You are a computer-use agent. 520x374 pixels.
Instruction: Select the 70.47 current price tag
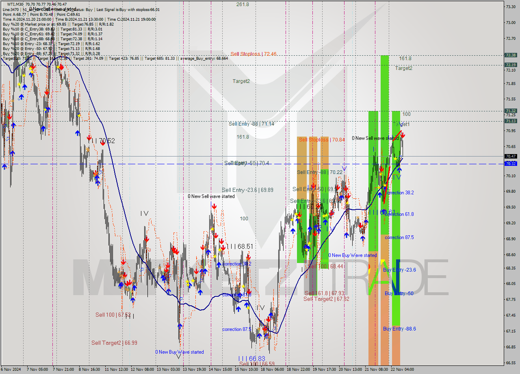tap(511, 156)
